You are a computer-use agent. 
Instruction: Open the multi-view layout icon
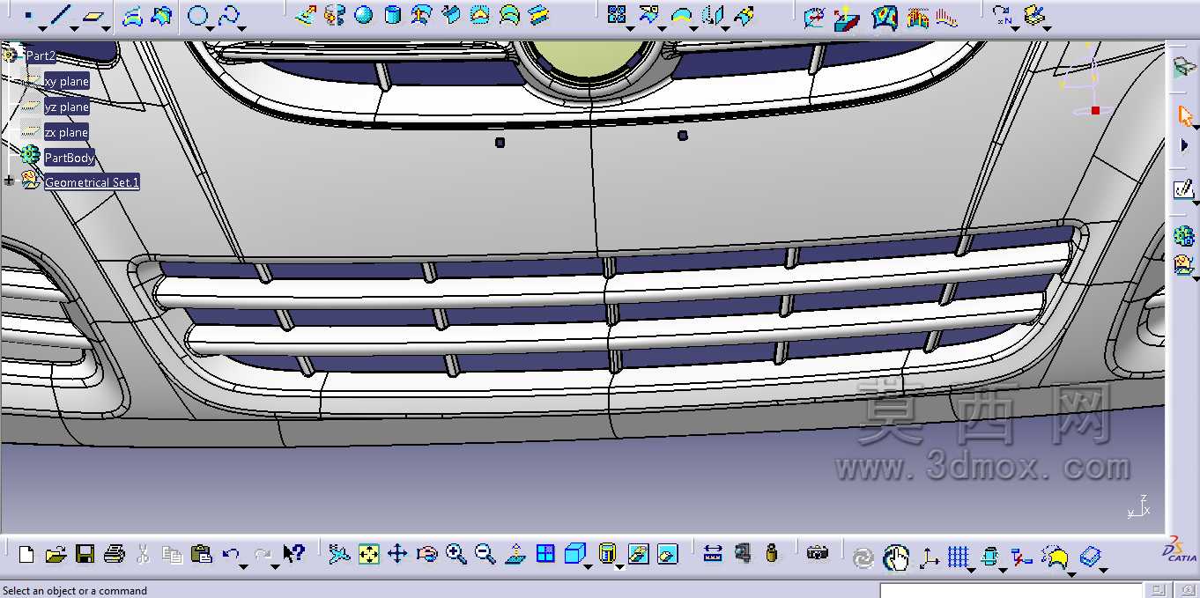point(545,554)
